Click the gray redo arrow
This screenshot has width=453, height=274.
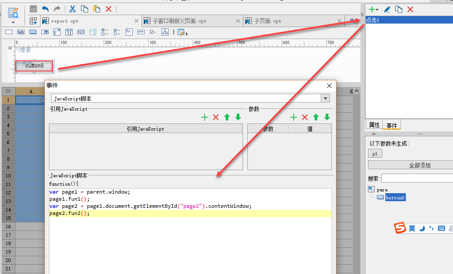tap(57, 9)
